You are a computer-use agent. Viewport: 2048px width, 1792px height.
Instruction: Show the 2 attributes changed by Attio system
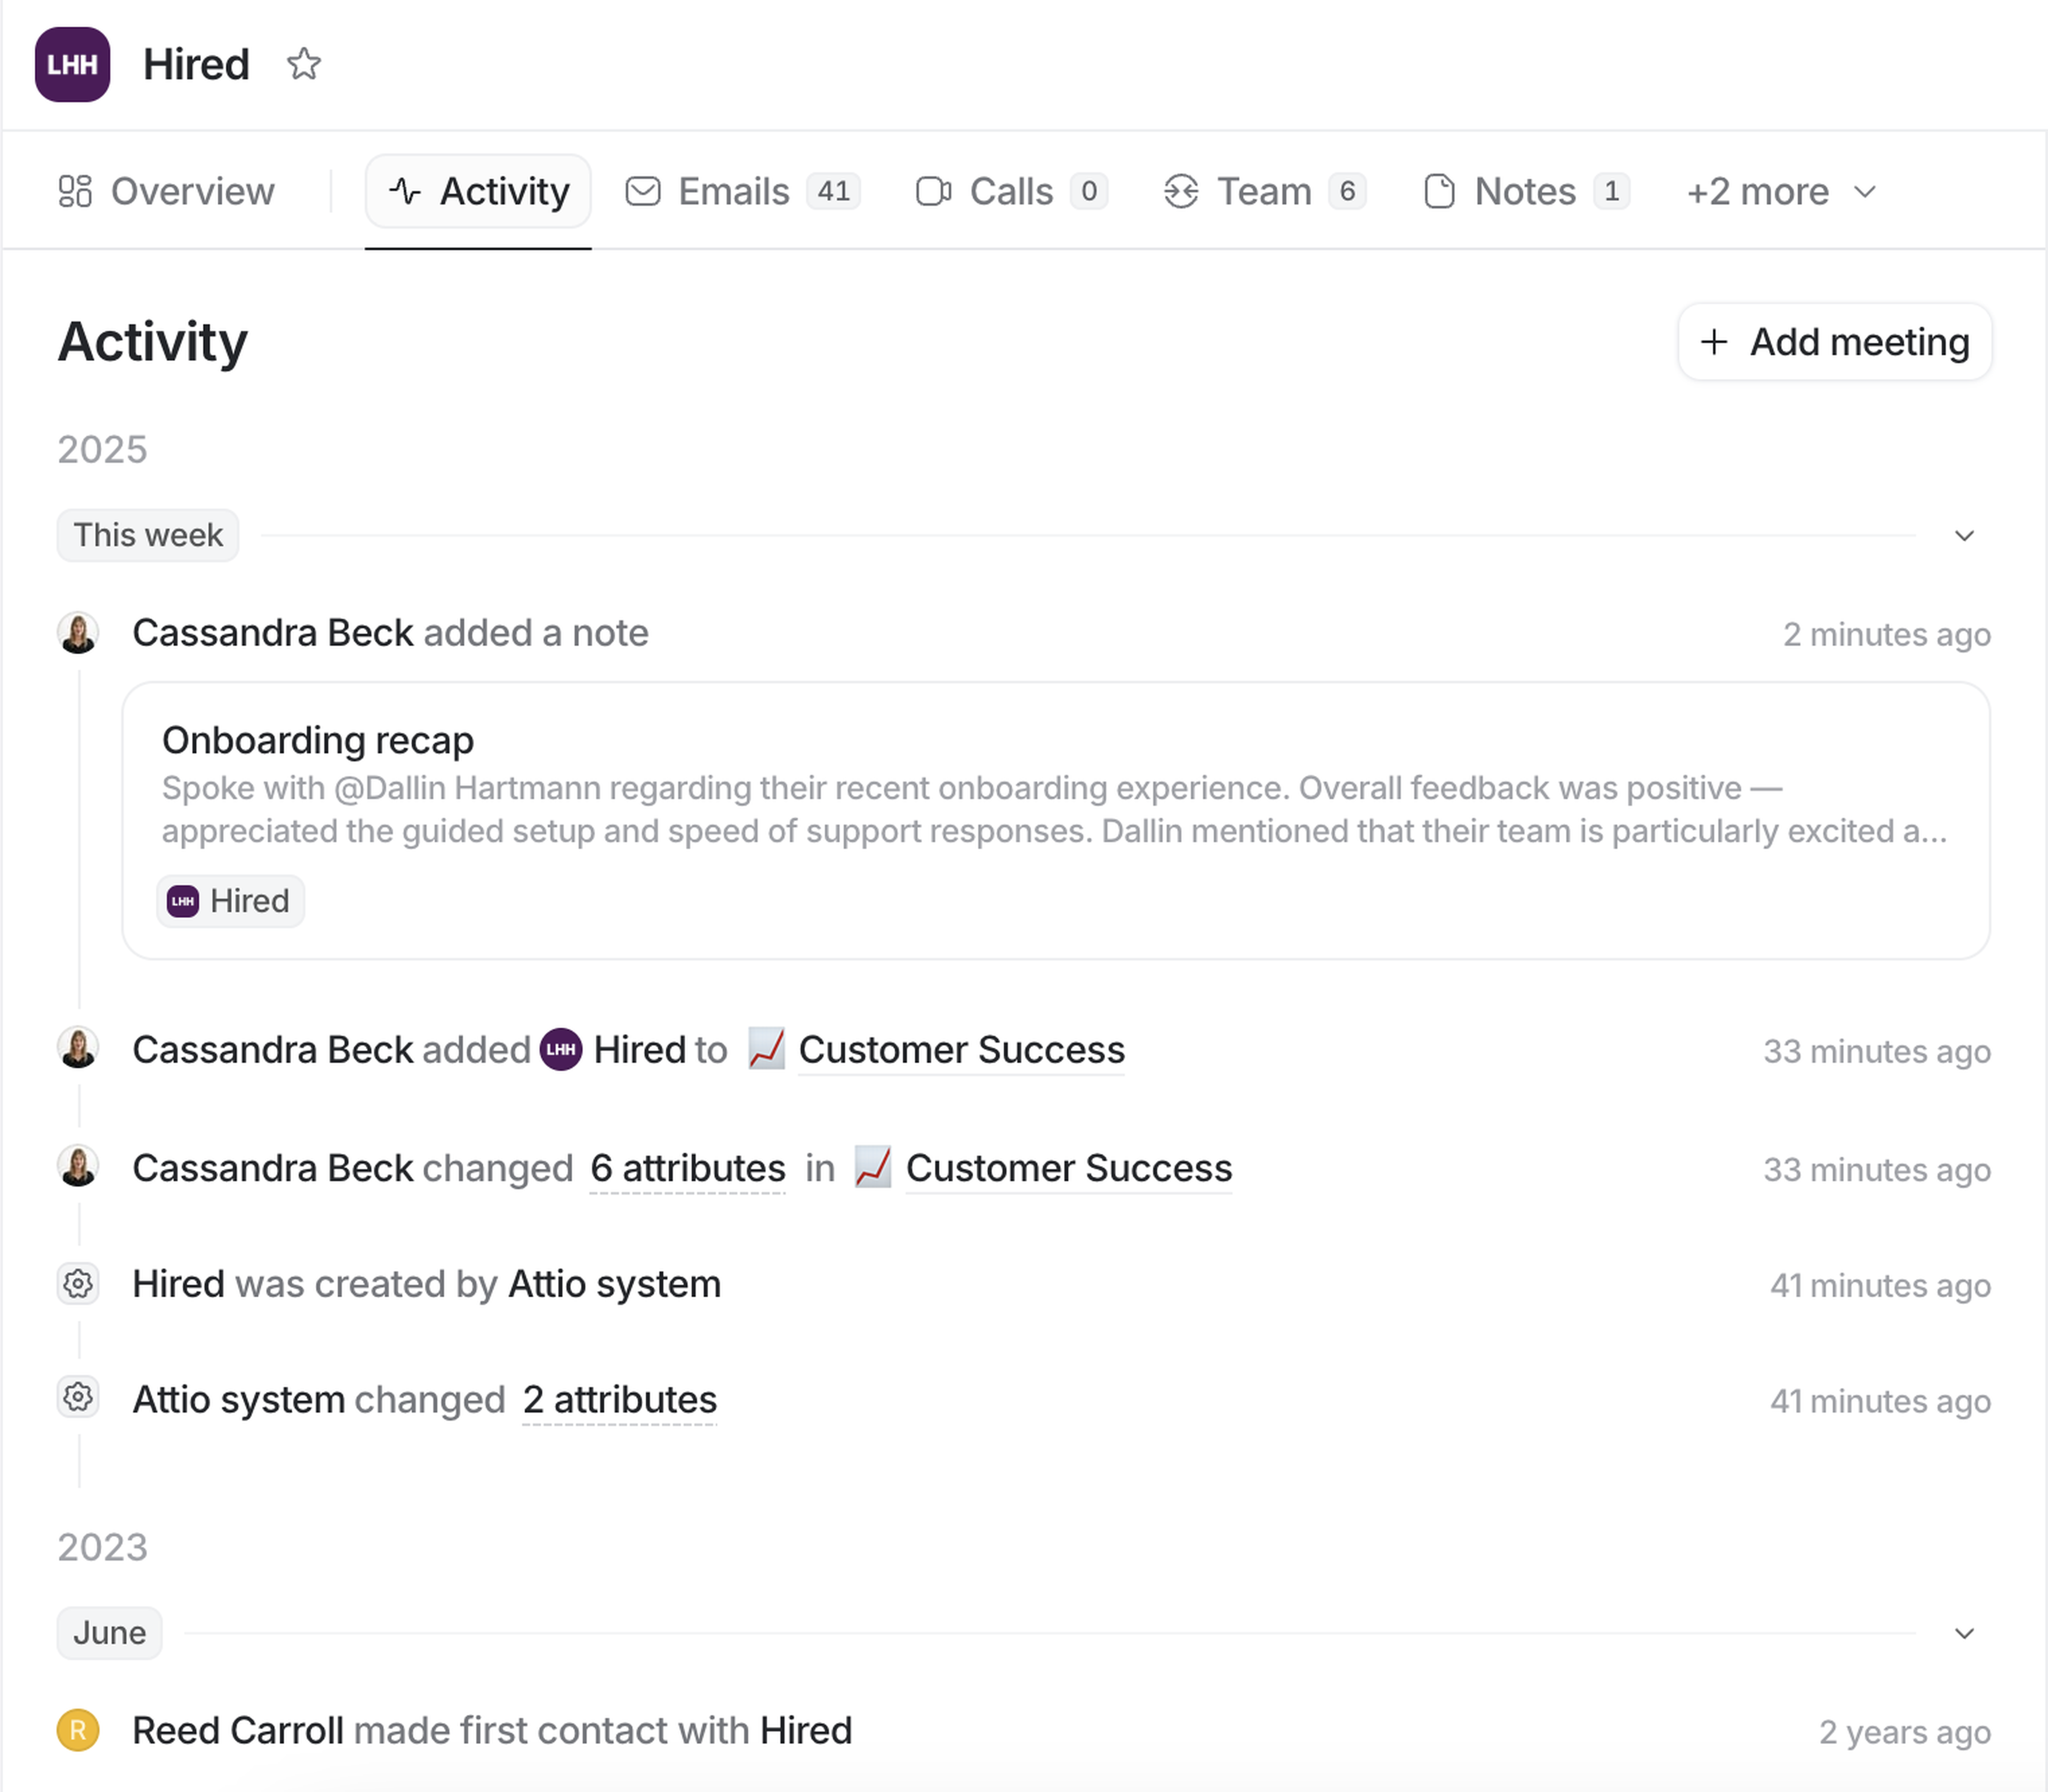tap(619, 1400)
